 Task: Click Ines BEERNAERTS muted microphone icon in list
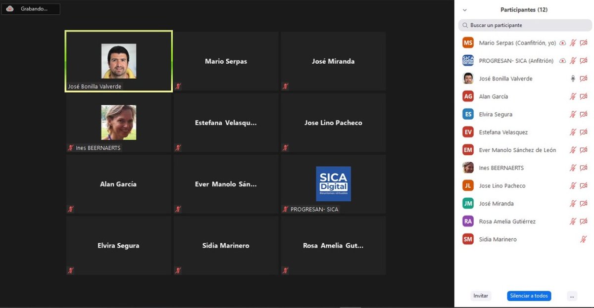573,168
